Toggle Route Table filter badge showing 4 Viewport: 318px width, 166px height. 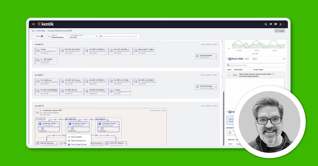click(255, 59)
